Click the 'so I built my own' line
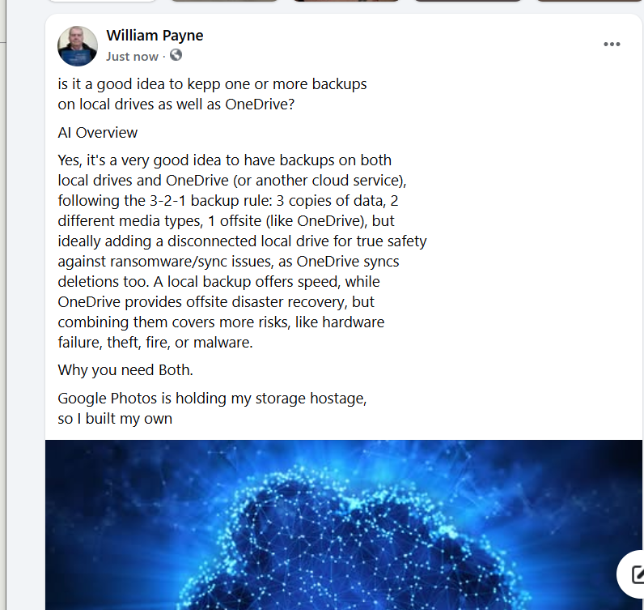Viewport: 644px width, 610px height. pos(115,419)
